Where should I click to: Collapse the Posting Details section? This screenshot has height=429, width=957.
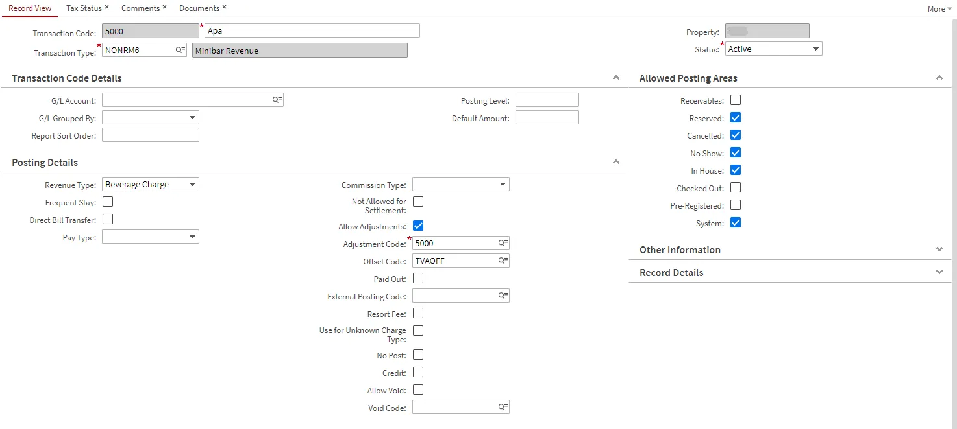click(x=616, y=162)
